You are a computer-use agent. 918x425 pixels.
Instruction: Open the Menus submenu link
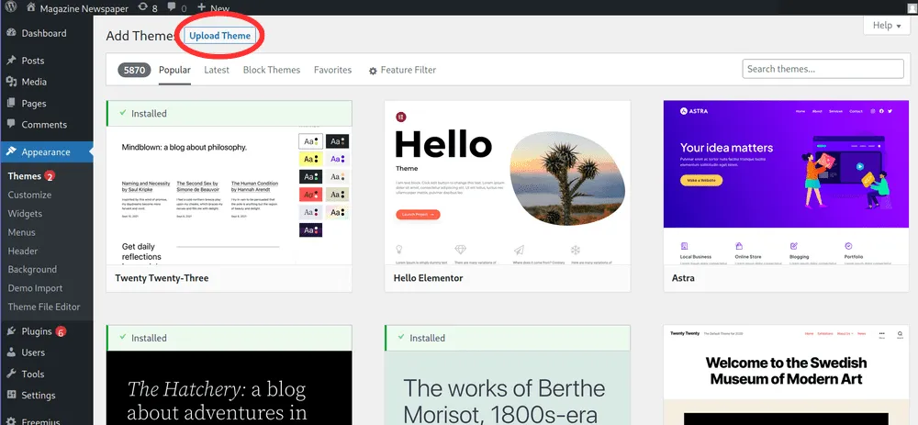click(x=22, y=232)
